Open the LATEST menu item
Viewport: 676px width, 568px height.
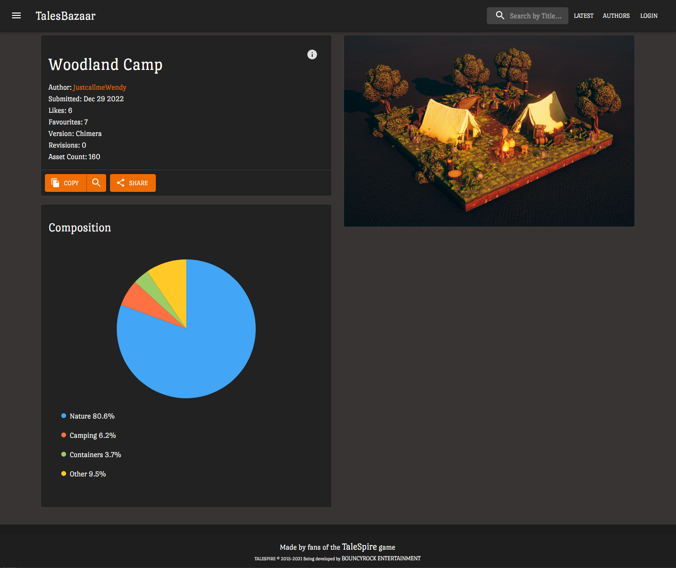[583, 16]
